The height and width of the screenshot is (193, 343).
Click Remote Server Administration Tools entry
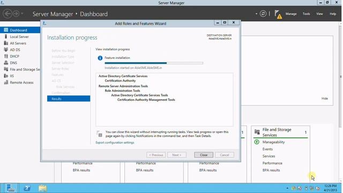coord(123,86)
